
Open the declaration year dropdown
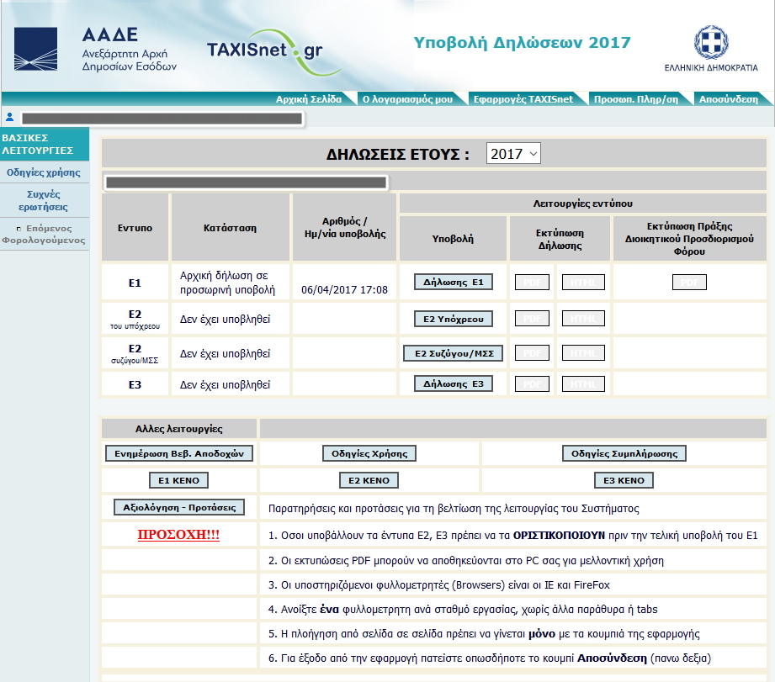(x=513, y=154)
